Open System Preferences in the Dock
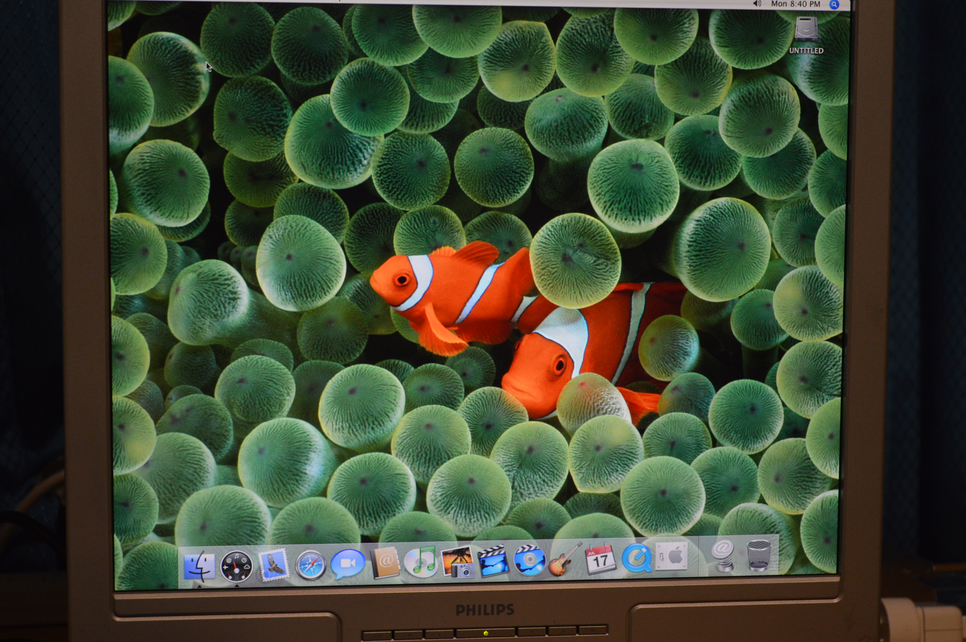Image resolution: width=966 pixels, height=642 pixels. 672,556
